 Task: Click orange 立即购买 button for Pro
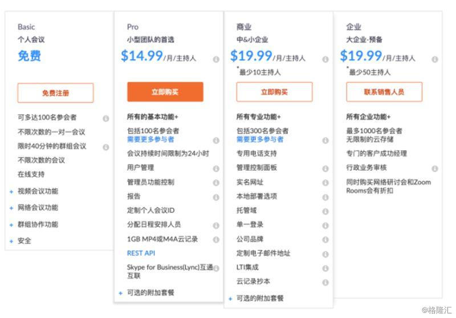(165, 92)
